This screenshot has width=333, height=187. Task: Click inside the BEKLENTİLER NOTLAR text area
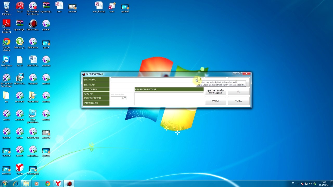(x=169, y=99)
